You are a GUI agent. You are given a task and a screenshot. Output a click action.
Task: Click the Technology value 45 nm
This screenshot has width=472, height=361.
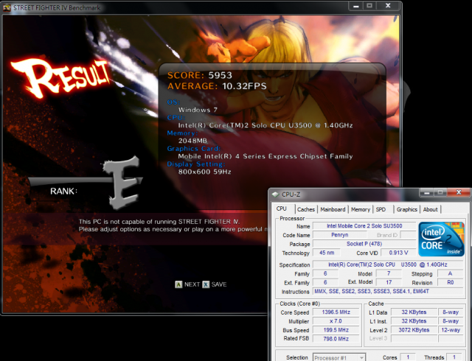click(327, 253)
